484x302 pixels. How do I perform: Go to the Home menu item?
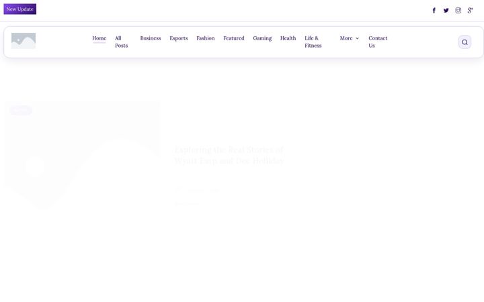click(x=99, y=38)
